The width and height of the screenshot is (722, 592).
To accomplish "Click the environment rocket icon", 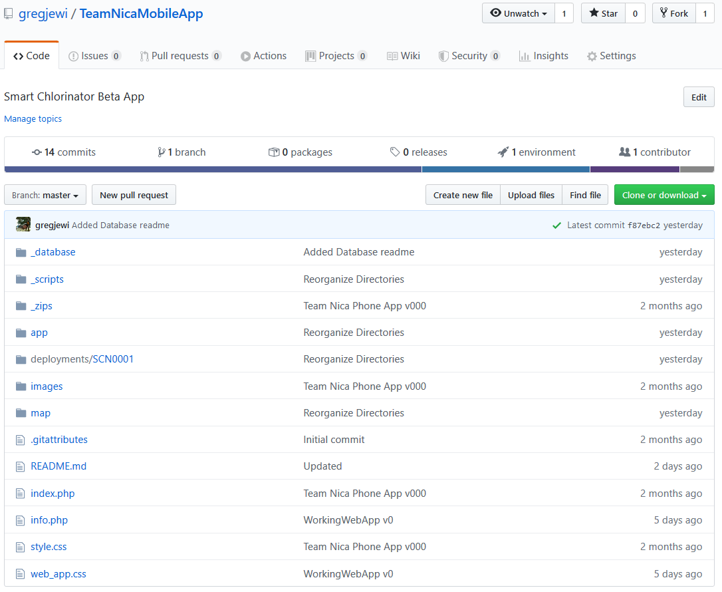I will (503, 152).
